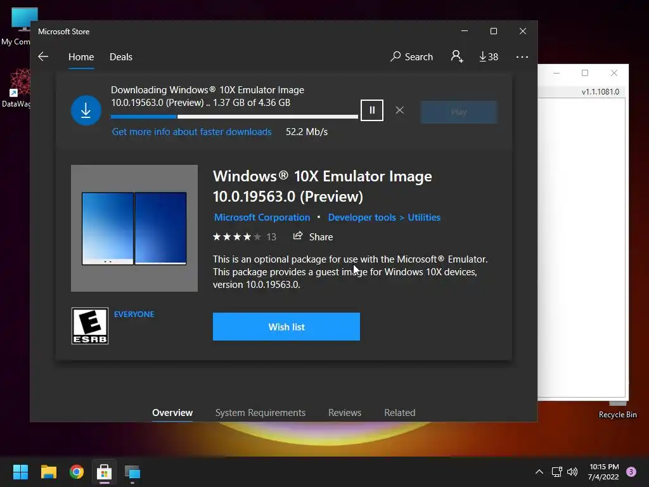649x487 pixels.
Task: Open the clock showing 10:15 PM
Action: pyautogui.click(x=603, y=472)
